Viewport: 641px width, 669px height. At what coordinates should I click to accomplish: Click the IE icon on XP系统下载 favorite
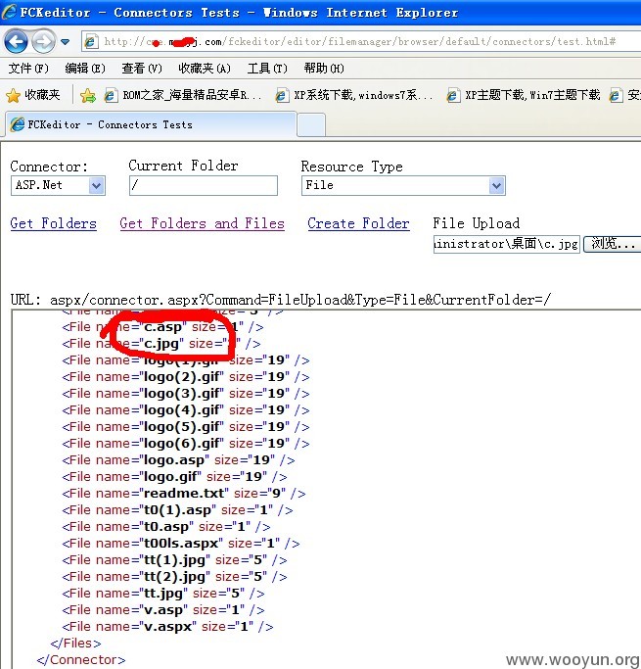pyautogui.click(x=281, y=95)
